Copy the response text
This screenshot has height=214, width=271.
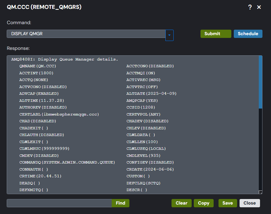204,203
